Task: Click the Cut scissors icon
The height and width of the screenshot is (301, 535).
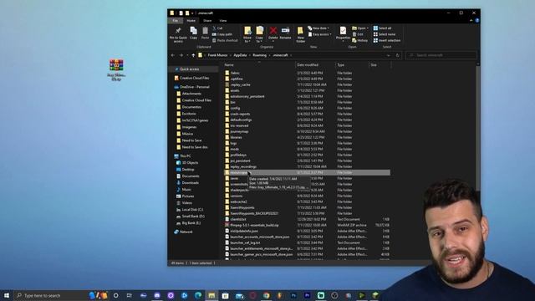Action: (x=214, y=28)
